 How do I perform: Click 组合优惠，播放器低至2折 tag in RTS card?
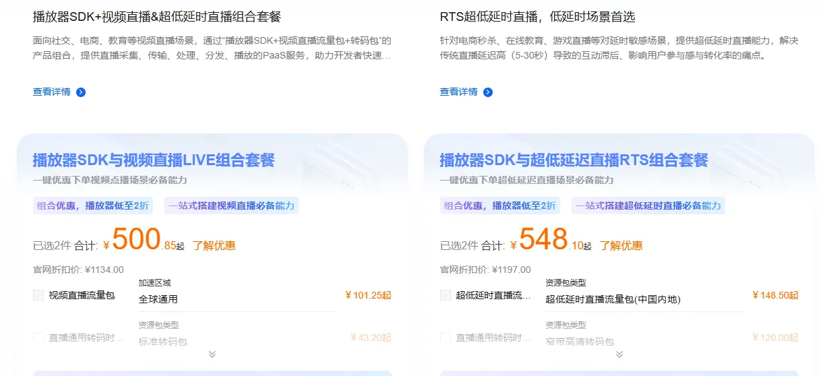click(x=499, y=206)
